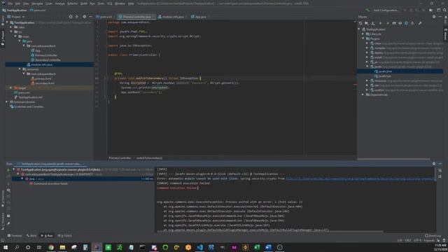
Task: Click the green build hammer icon
Action: (x=367, y=10)
